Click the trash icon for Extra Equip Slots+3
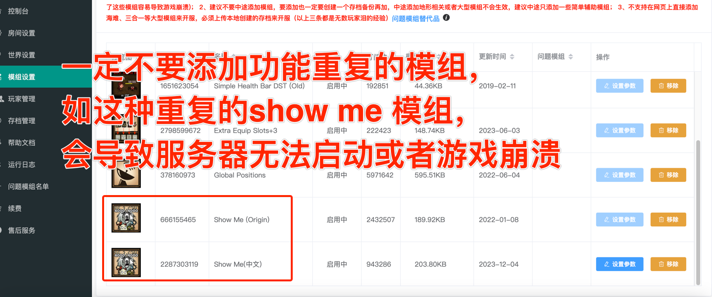Viewport: 712px width, 297px height. click(661, 130)
